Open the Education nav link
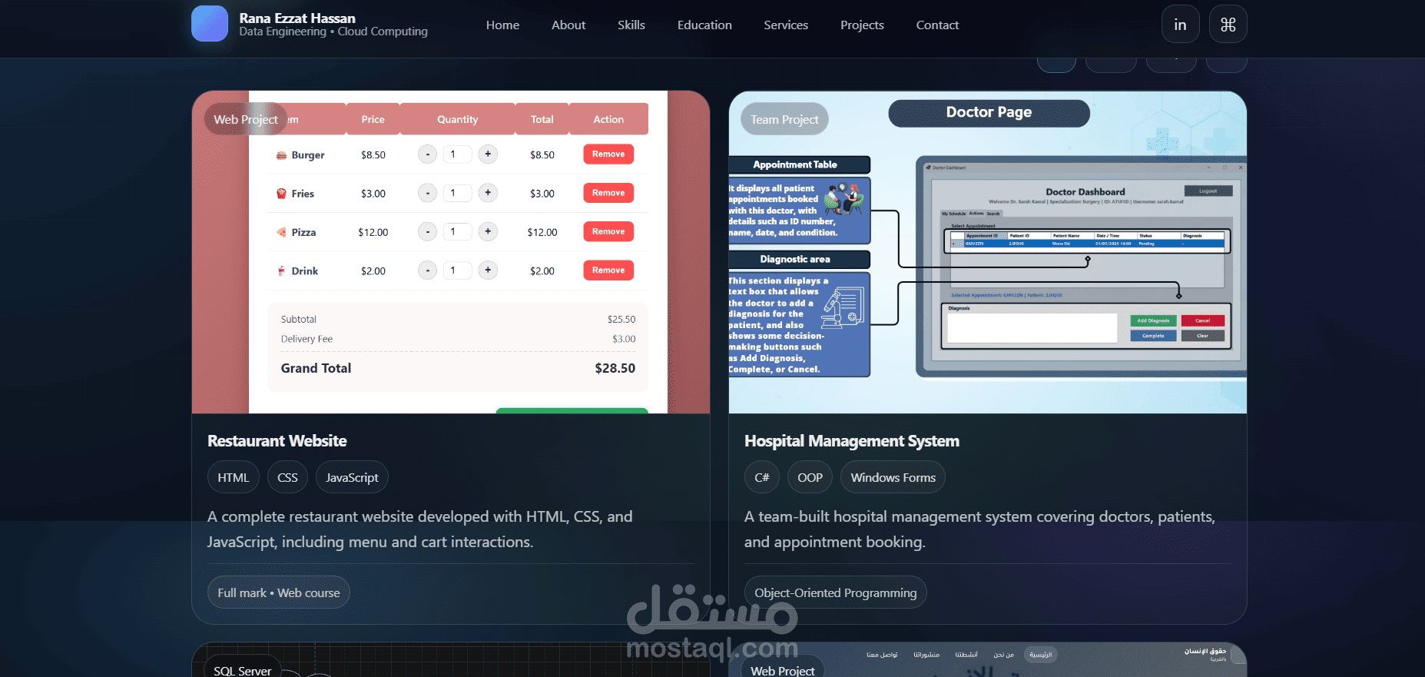The image size is (1425, 677). click(704, 25)
